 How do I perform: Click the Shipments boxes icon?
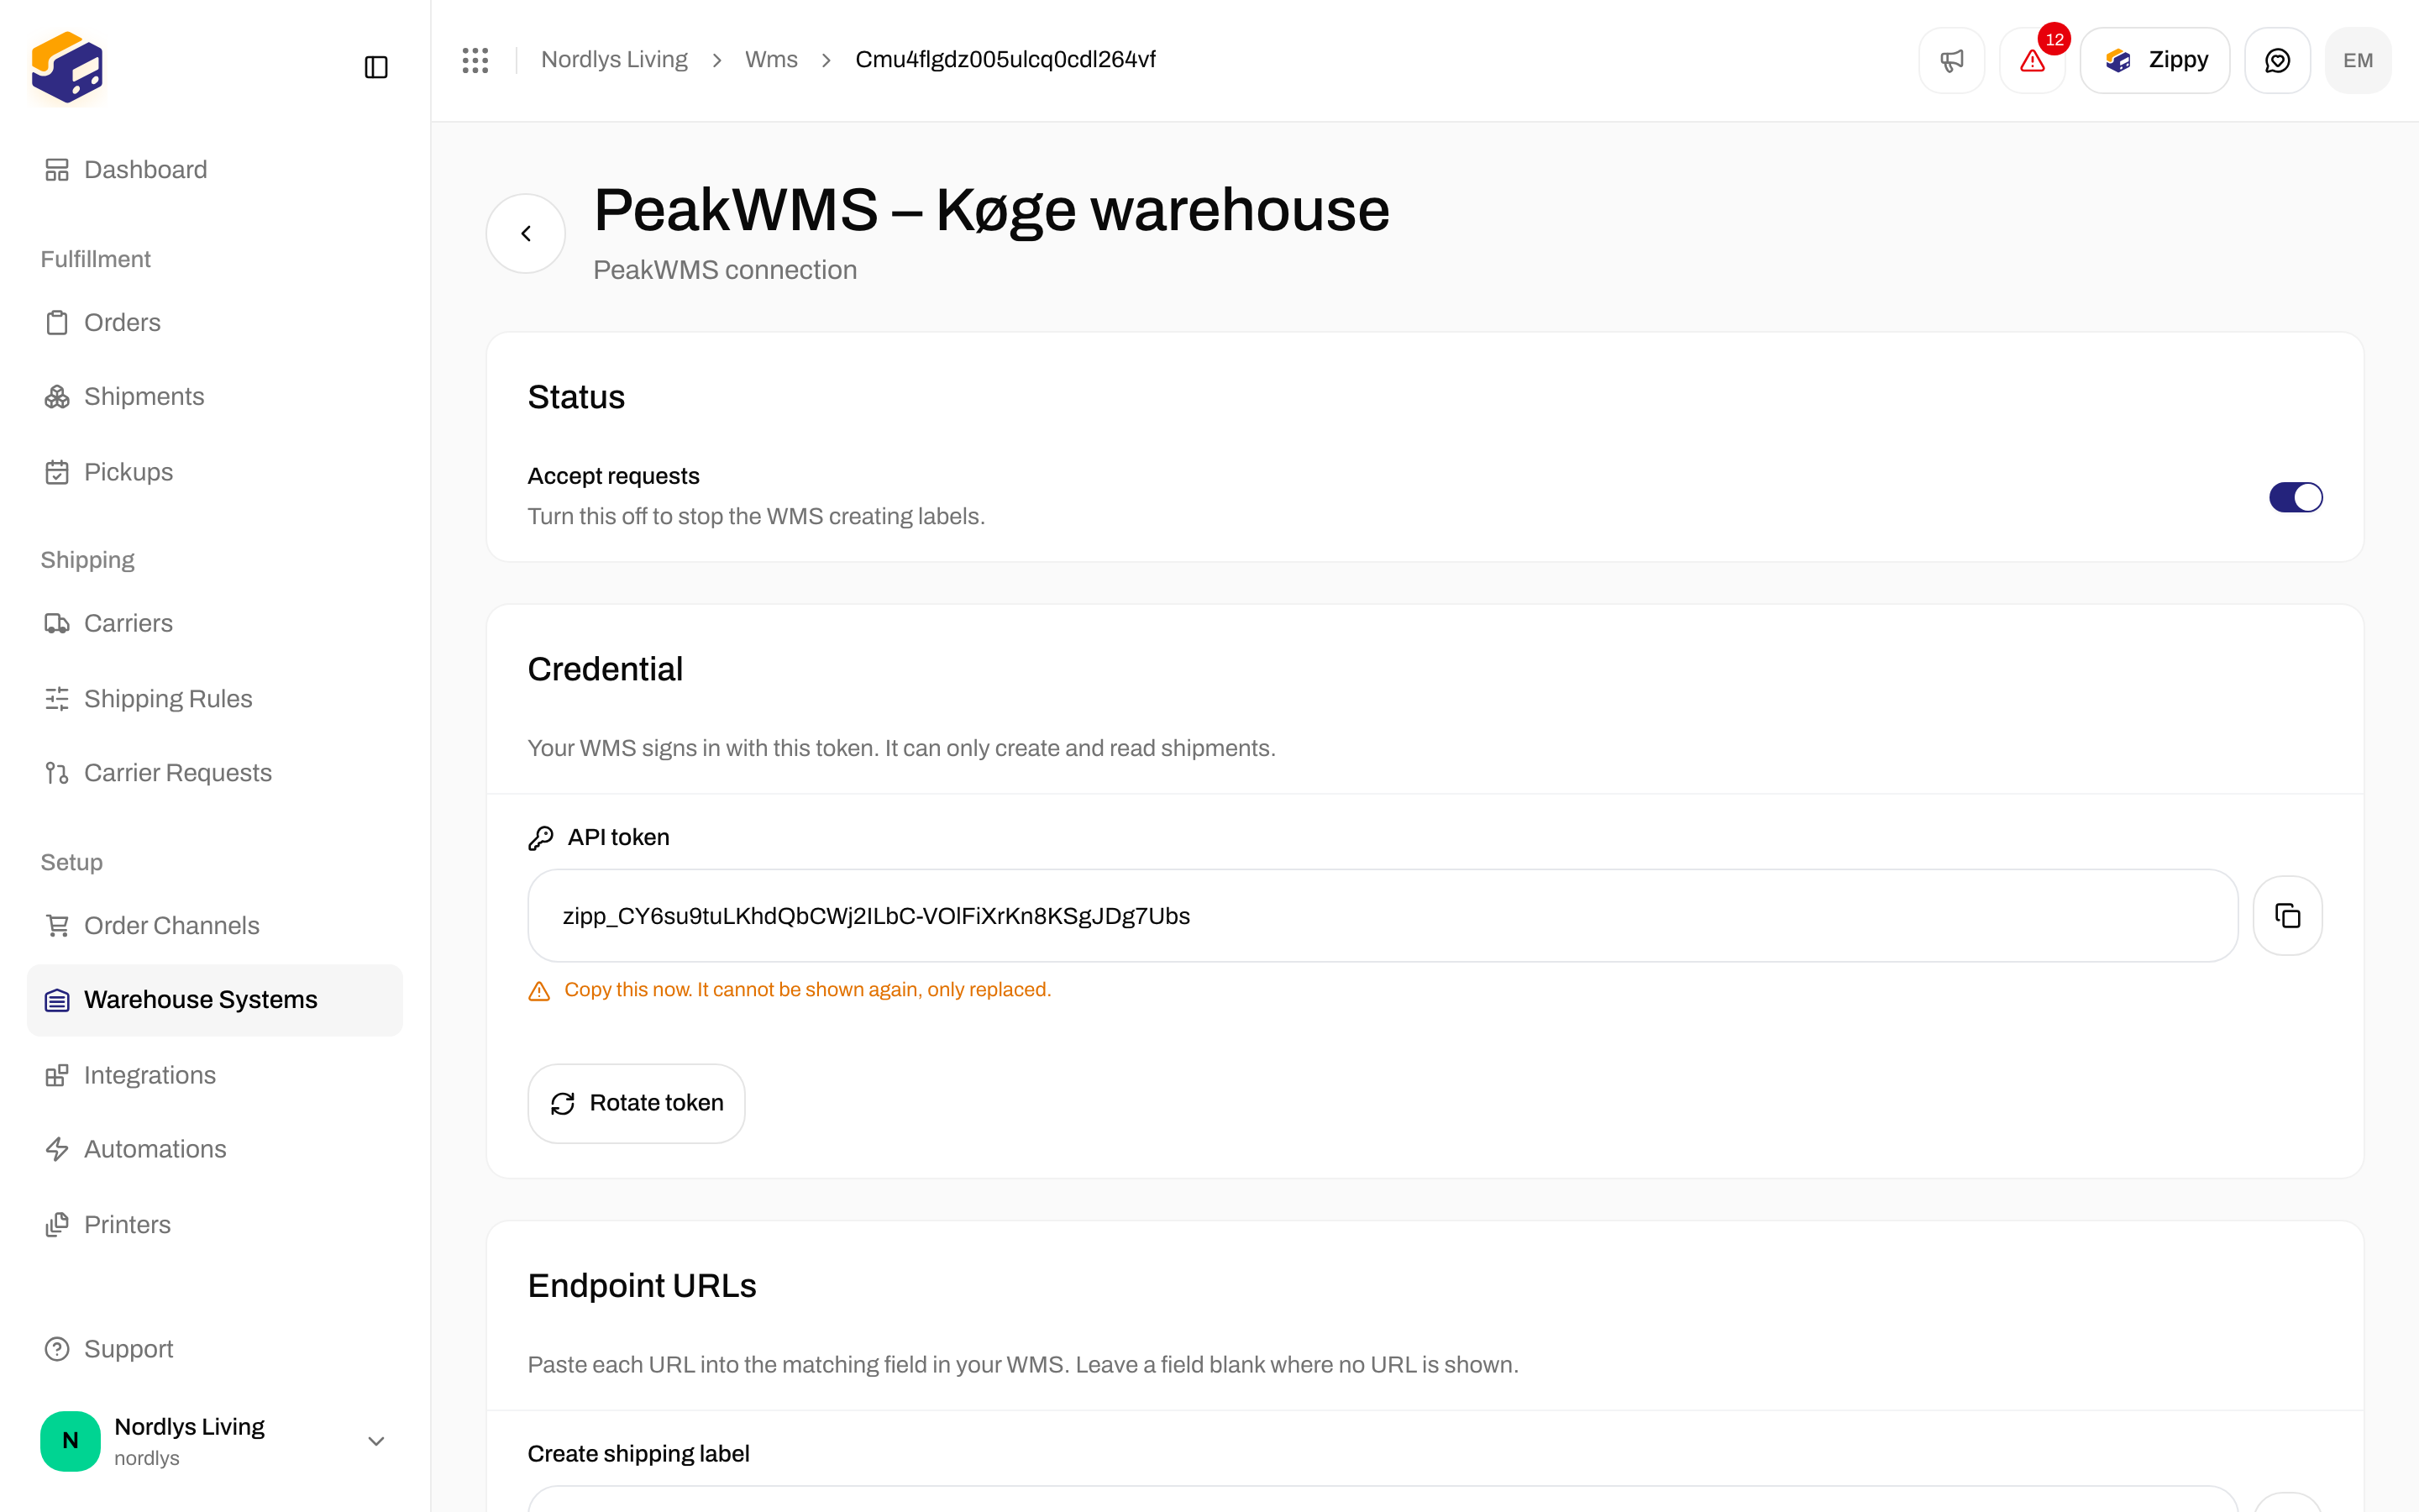tap(57, 397)
